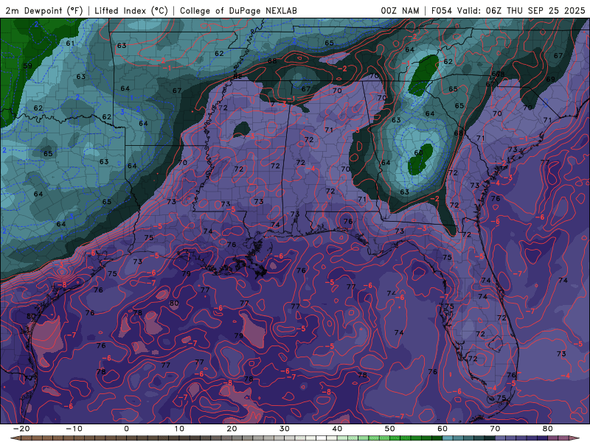Click the right arrow end of the color bar
Viewport: 590px width, 442px height.
tap(575, 438)
